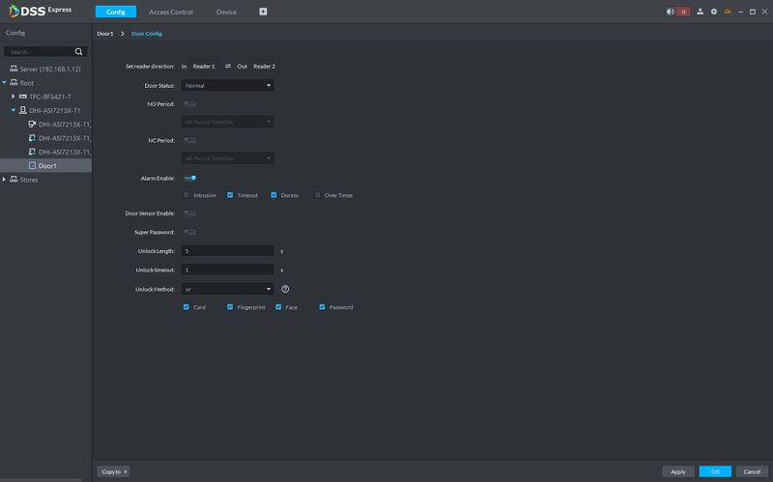The image size is (773, 482).
Task: Switch to the Access Control tab
Action: pyautogui.click(x=171, y=12)
